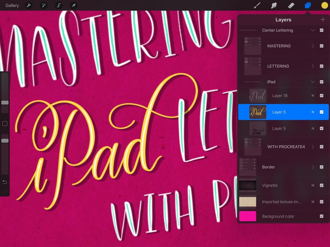Select the Center Lettering group row
The image size is (330, 247).
tap(283, 30)
